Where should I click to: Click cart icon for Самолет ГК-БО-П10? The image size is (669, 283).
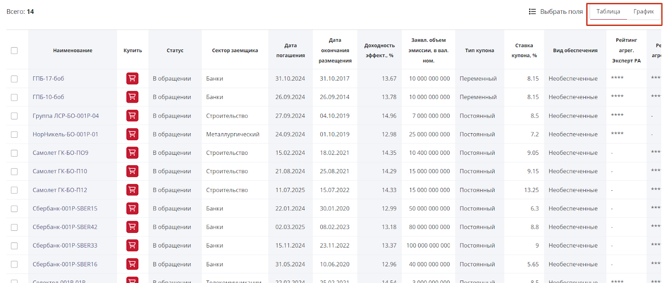[x=132, y=171]
